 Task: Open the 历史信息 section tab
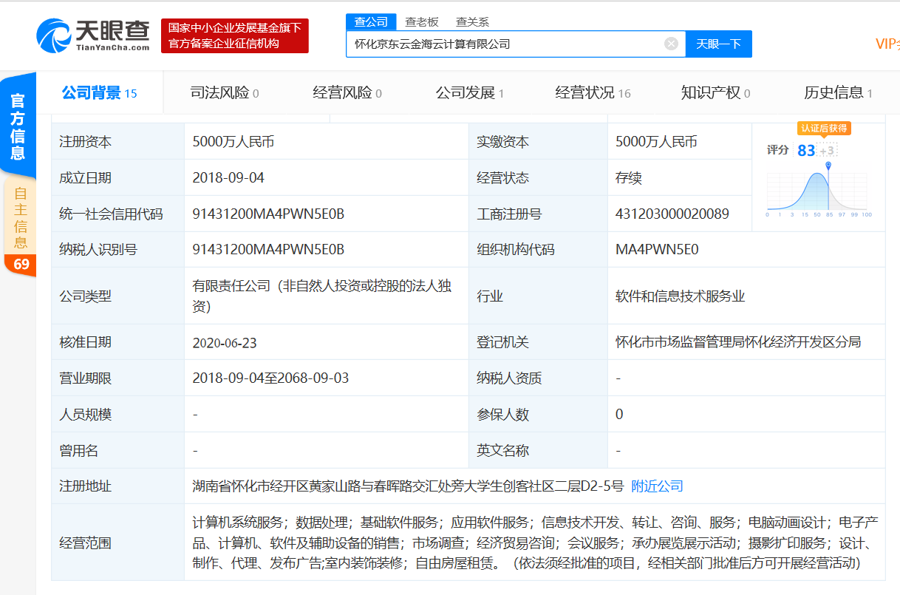838,93
